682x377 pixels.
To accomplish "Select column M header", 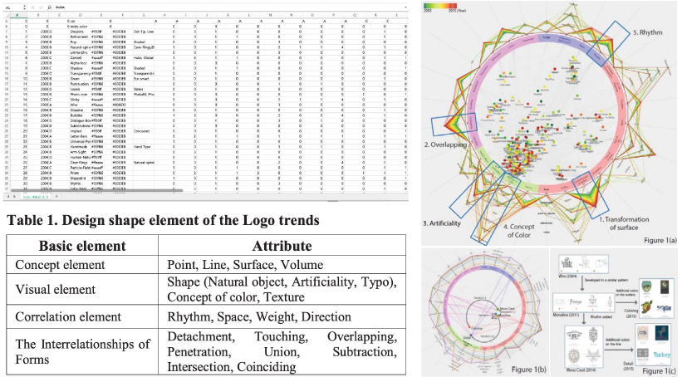I will tap(271, 15).
